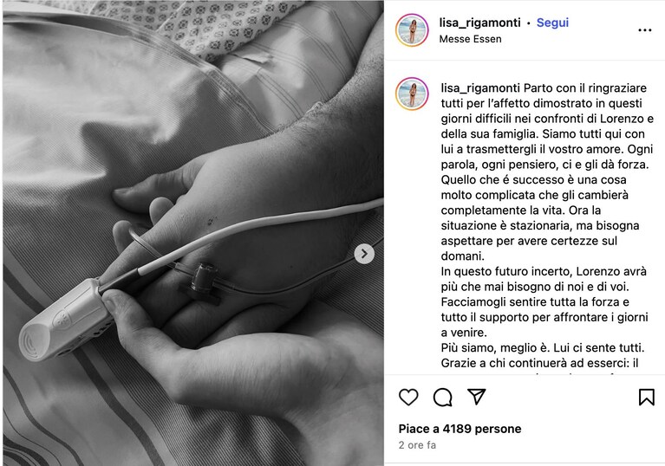Open the Messe Essen location link
The width and height of the screenshot is (665, 466).
(x=470, y=39)
